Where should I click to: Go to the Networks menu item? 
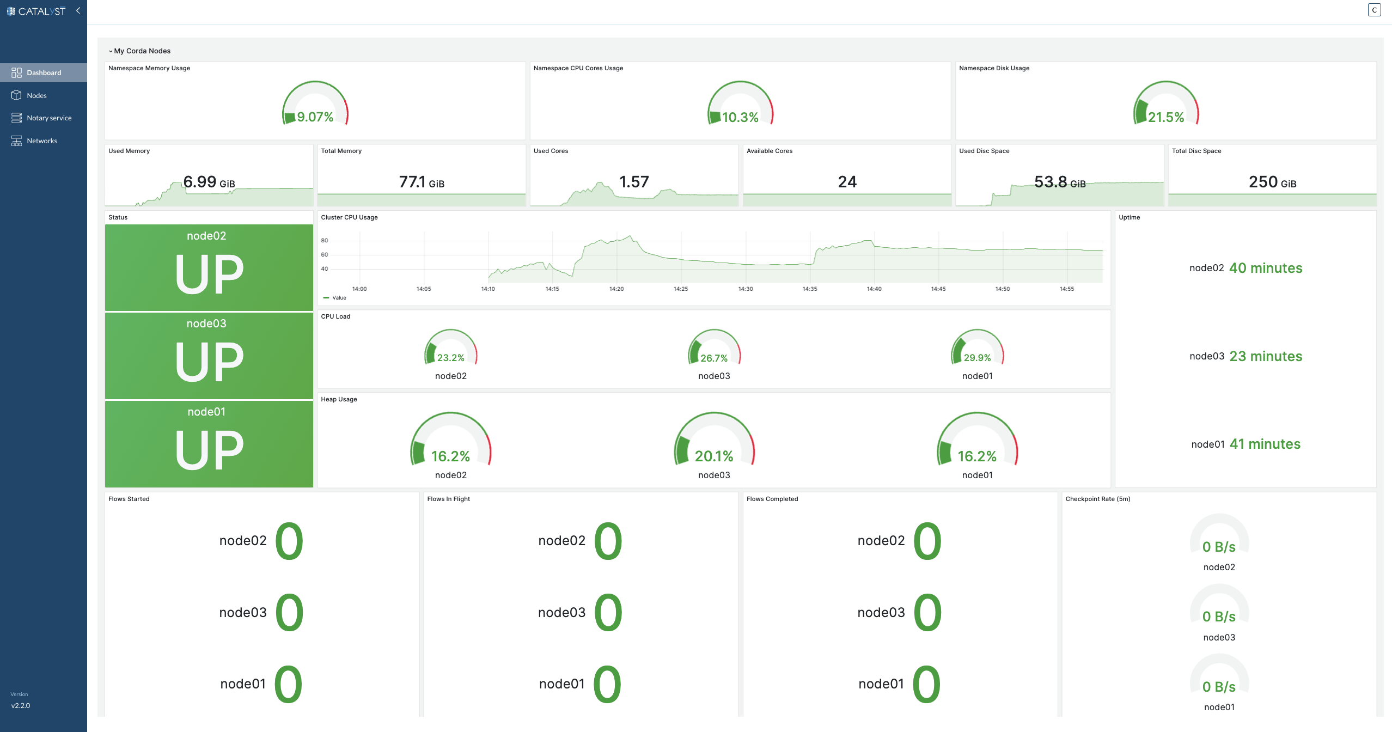coord(42,141)
